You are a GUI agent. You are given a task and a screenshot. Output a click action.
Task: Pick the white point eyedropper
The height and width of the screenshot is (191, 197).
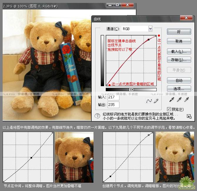pos(186,99)
